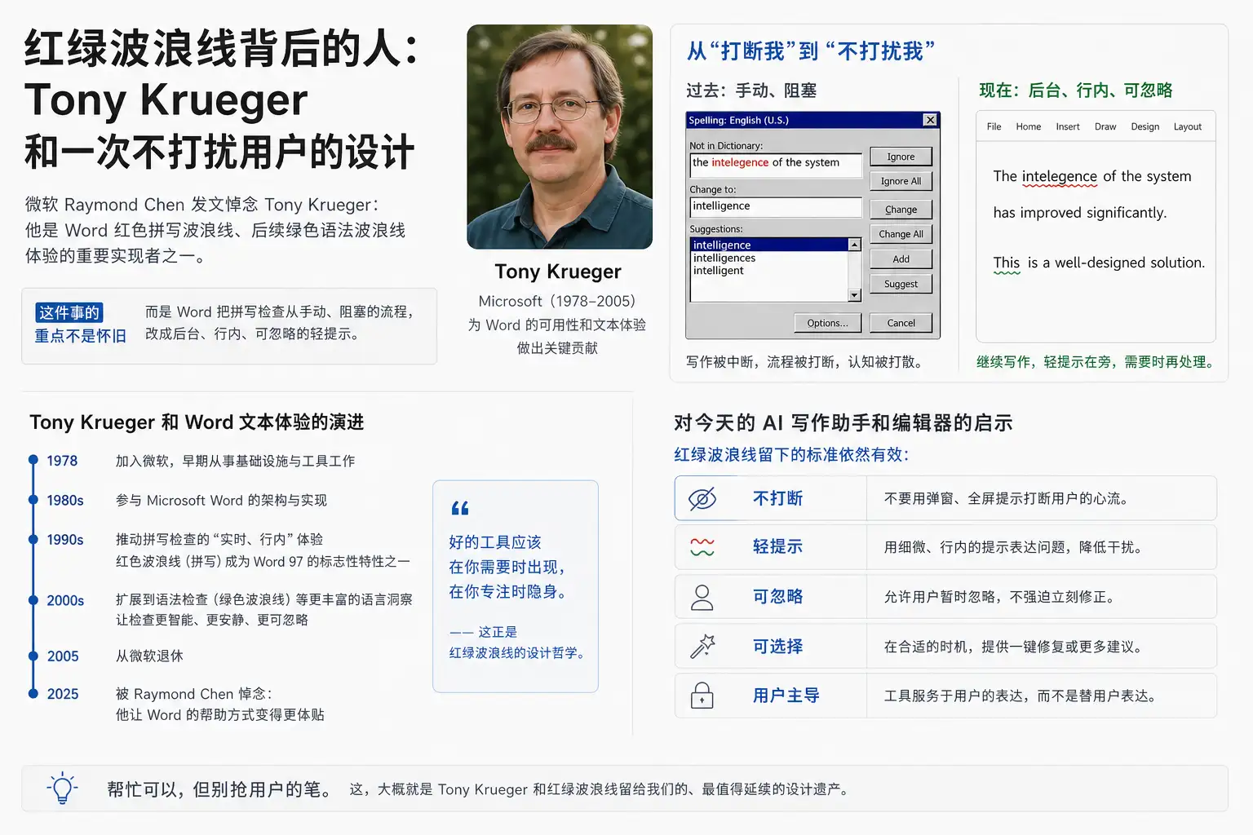This screenshot has height=835, width=1253.
Task: Click the Cancel button in Spelling dialog
Action: (x=901, y=323)
